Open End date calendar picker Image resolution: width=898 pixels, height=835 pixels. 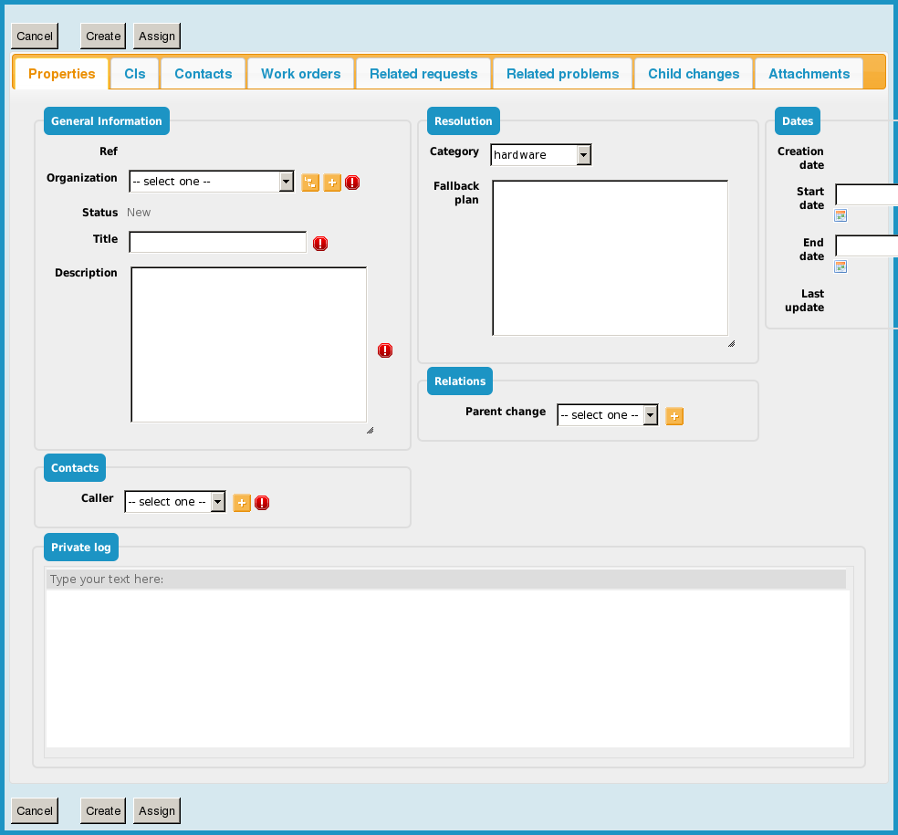click(x=841, y=266)
